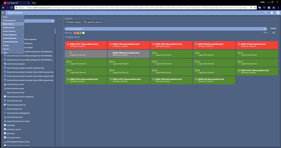Screen dimensions: 281x148
Task: Open DEMO-HOST2.demo.savision.local tile
Action: pos(128,80)
